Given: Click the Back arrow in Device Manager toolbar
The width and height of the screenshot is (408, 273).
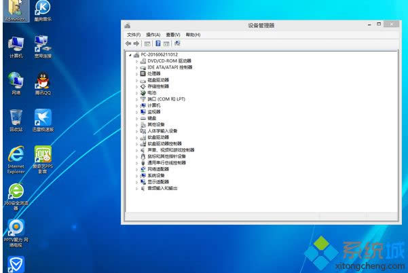Looking at the screenshot, I should [x=128, y=43].
